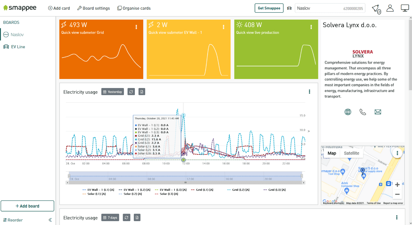Click the envelope email icon
The height and width of the screenshot is (225, 412).
coord(378,112)
